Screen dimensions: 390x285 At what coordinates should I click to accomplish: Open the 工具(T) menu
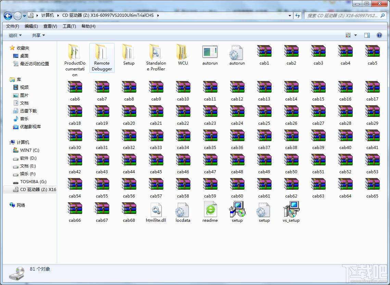pyautogui.click(x=69, y=26)
